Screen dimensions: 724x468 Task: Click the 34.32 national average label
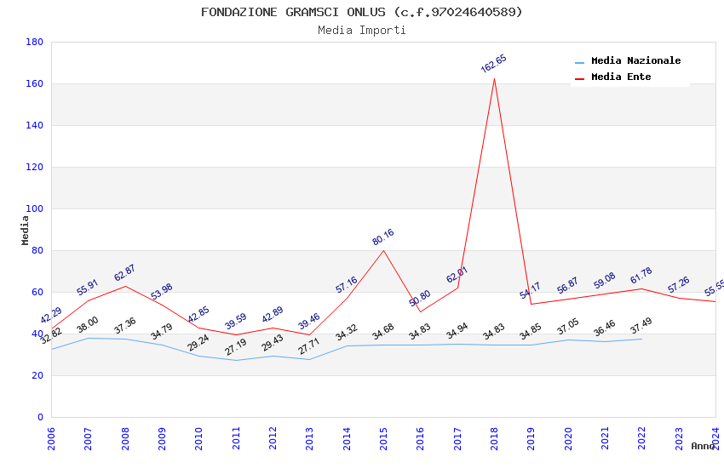[x=347, y=333]
